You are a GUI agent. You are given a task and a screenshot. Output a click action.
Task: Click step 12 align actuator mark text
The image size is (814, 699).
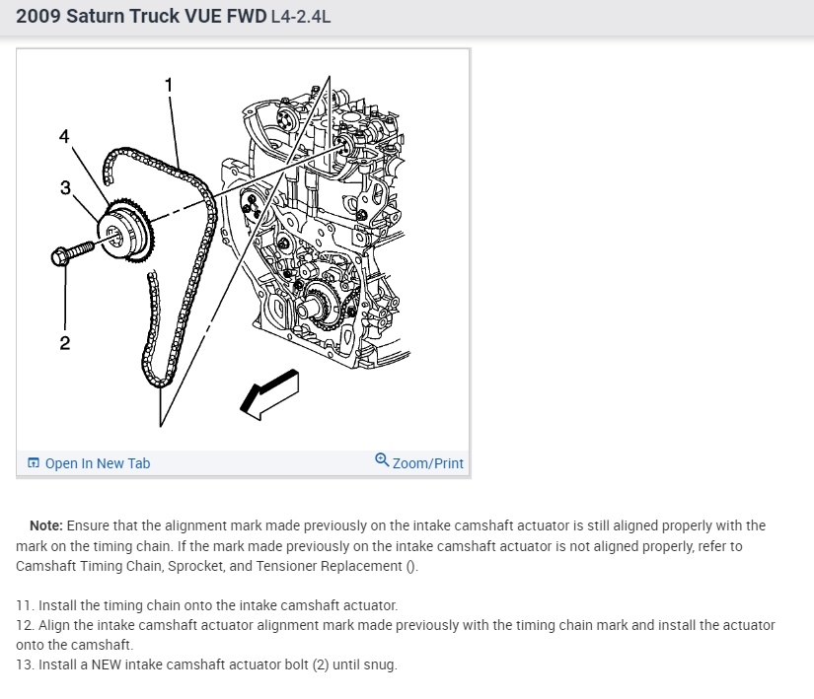click(395, 635)
